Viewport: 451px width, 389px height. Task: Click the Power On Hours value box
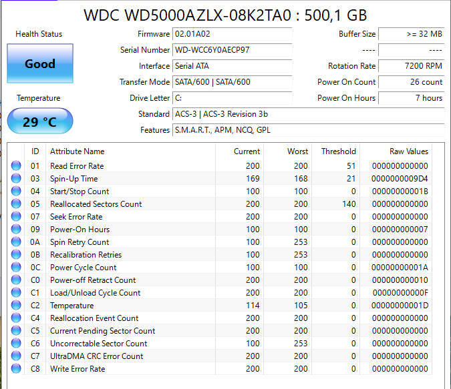[x=411, y=98]
